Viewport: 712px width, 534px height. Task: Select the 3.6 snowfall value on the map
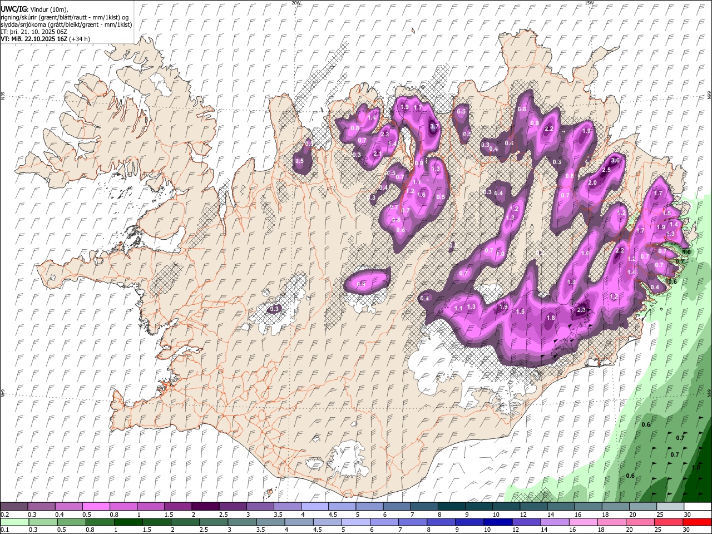[615, 160]
